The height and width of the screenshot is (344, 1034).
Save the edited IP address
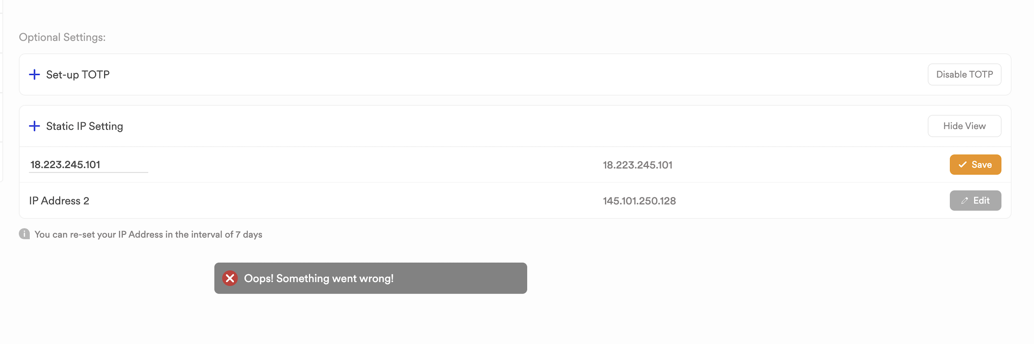(975, 164)
